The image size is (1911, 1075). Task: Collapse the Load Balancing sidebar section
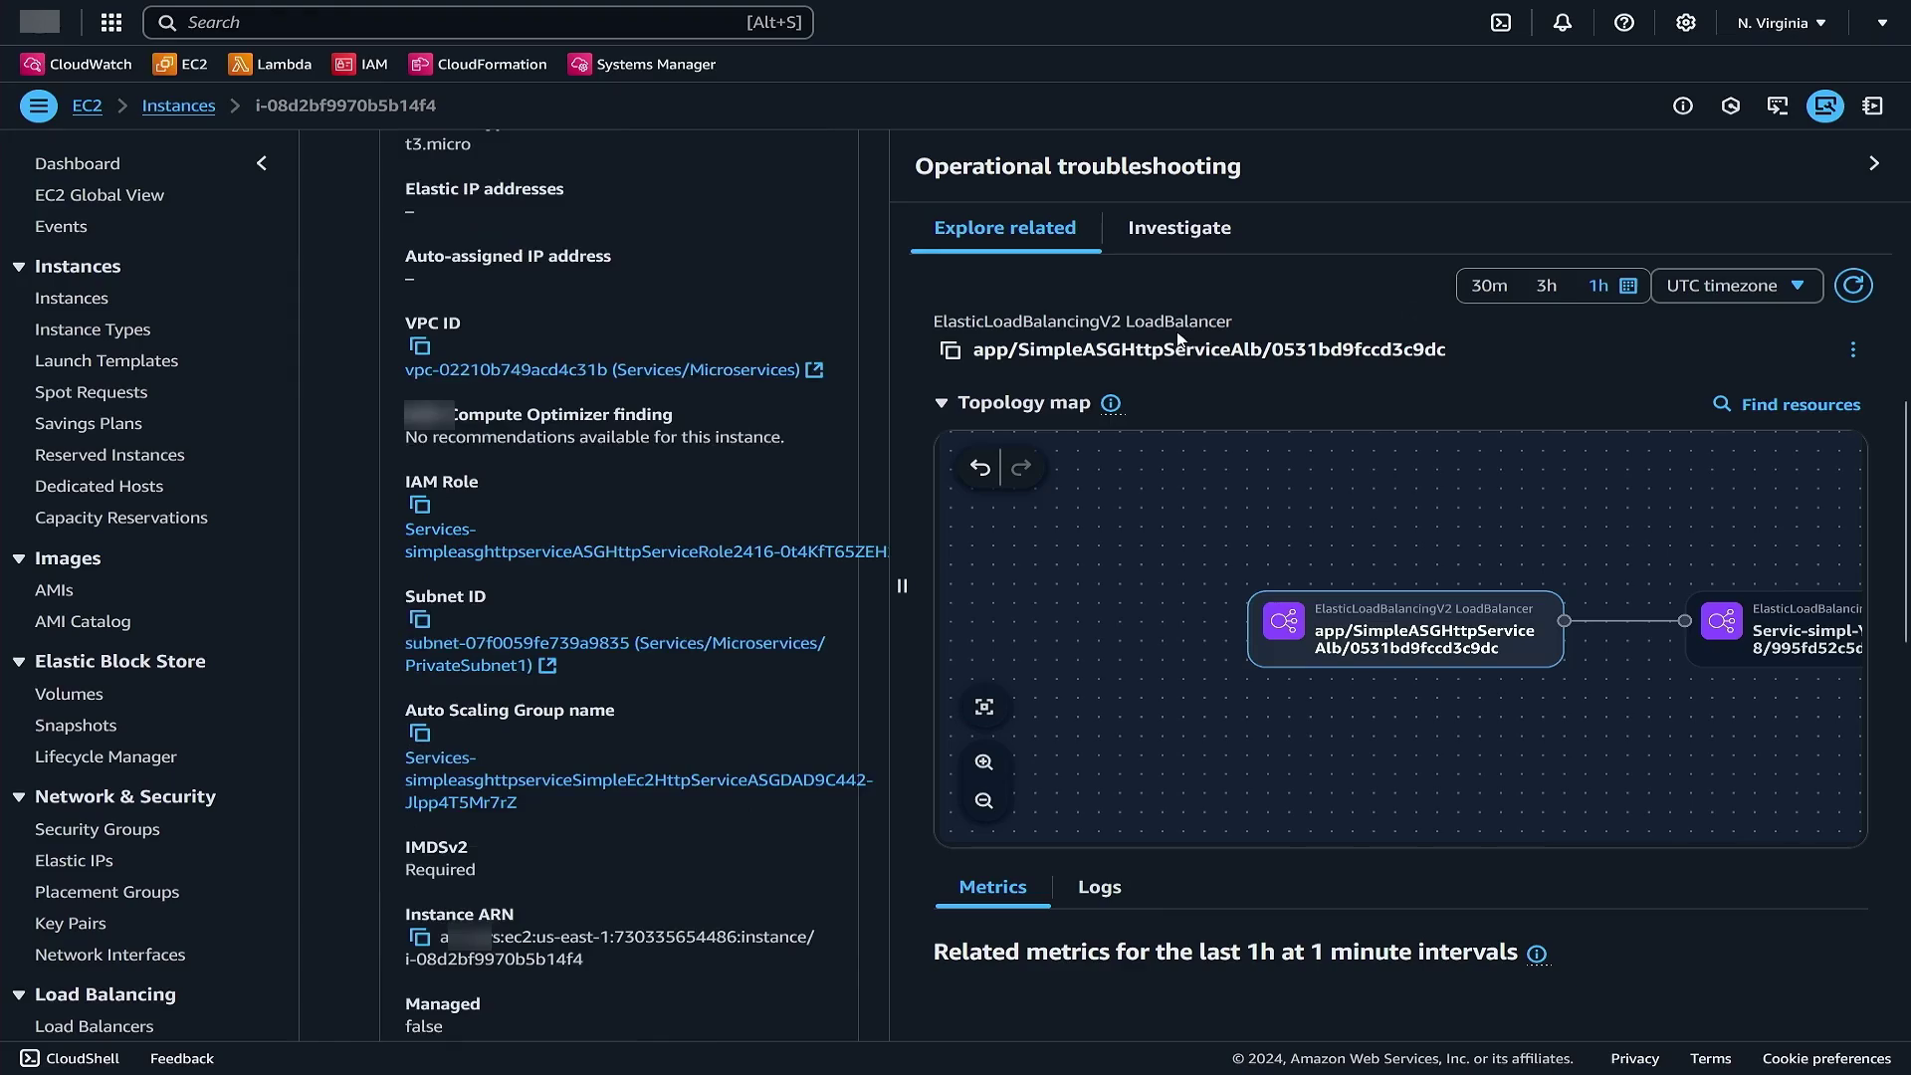[19, 994]
